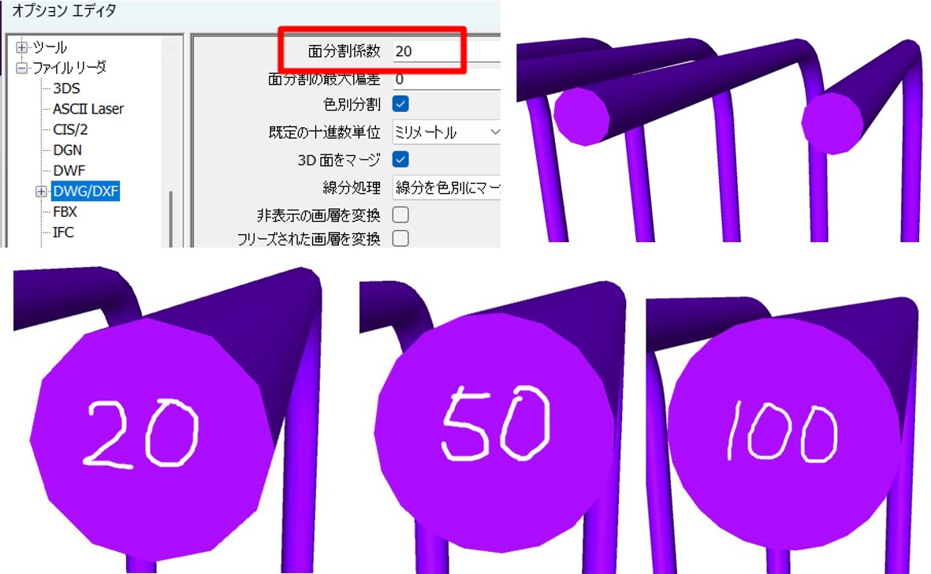Expand the DWG/DXF tree node
Screen dimensions: 931x574
[x=41, y=192]
